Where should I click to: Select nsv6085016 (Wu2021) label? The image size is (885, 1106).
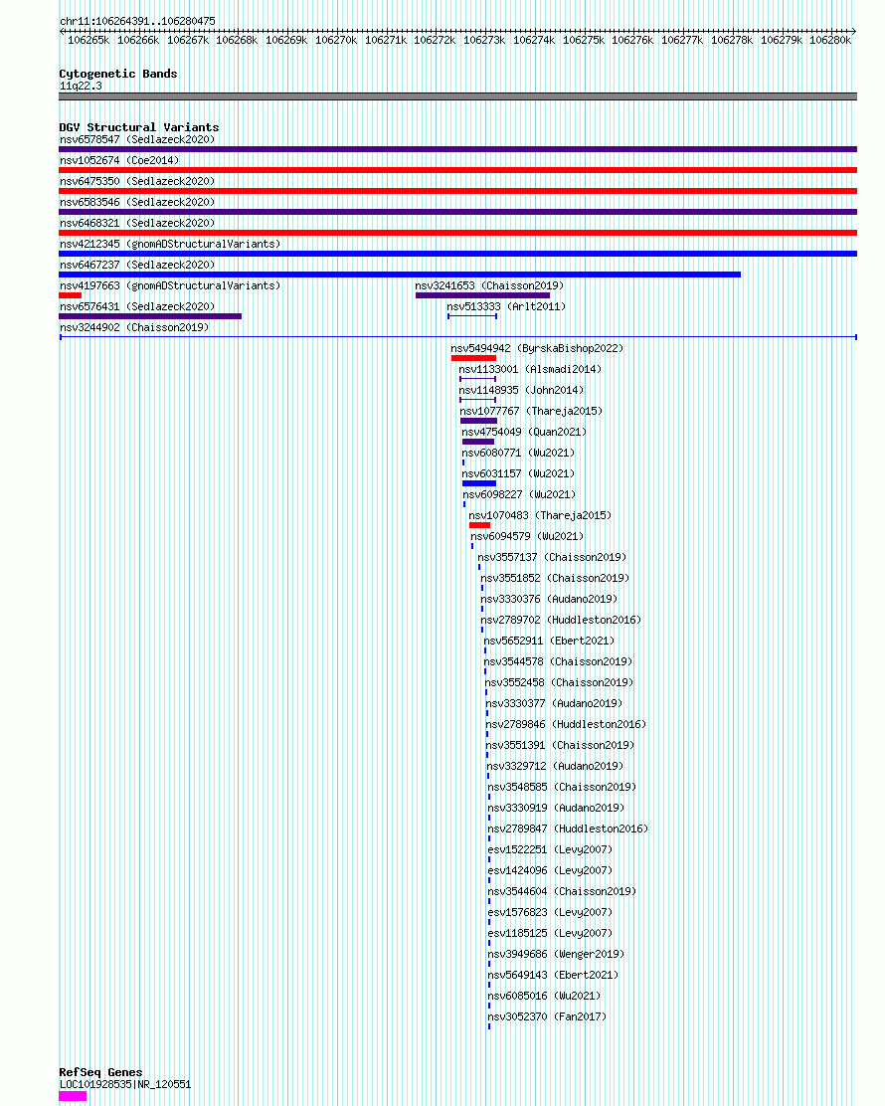point(544,996)
